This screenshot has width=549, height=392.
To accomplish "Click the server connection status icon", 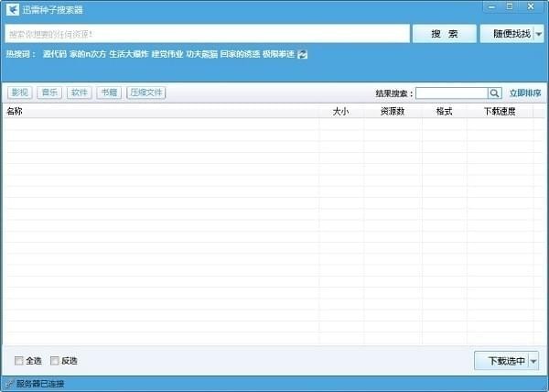I will click(10, 384).
